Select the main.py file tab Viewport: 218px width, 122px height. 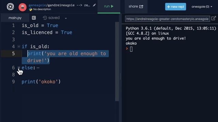[x=15, y=18]
